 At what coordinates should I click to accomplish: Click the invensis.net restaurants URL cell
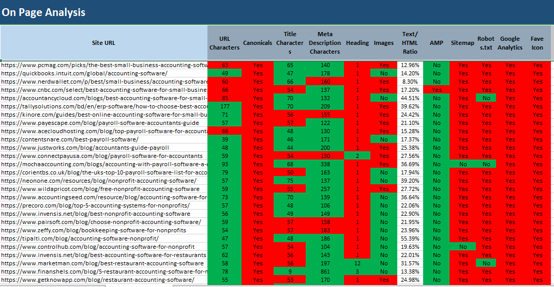[x=104, y=255]
